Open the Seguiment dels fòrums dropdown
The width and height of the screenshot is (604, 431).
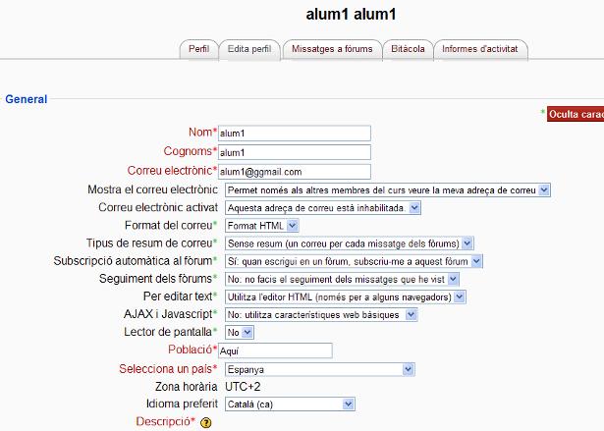pos(342,279)
